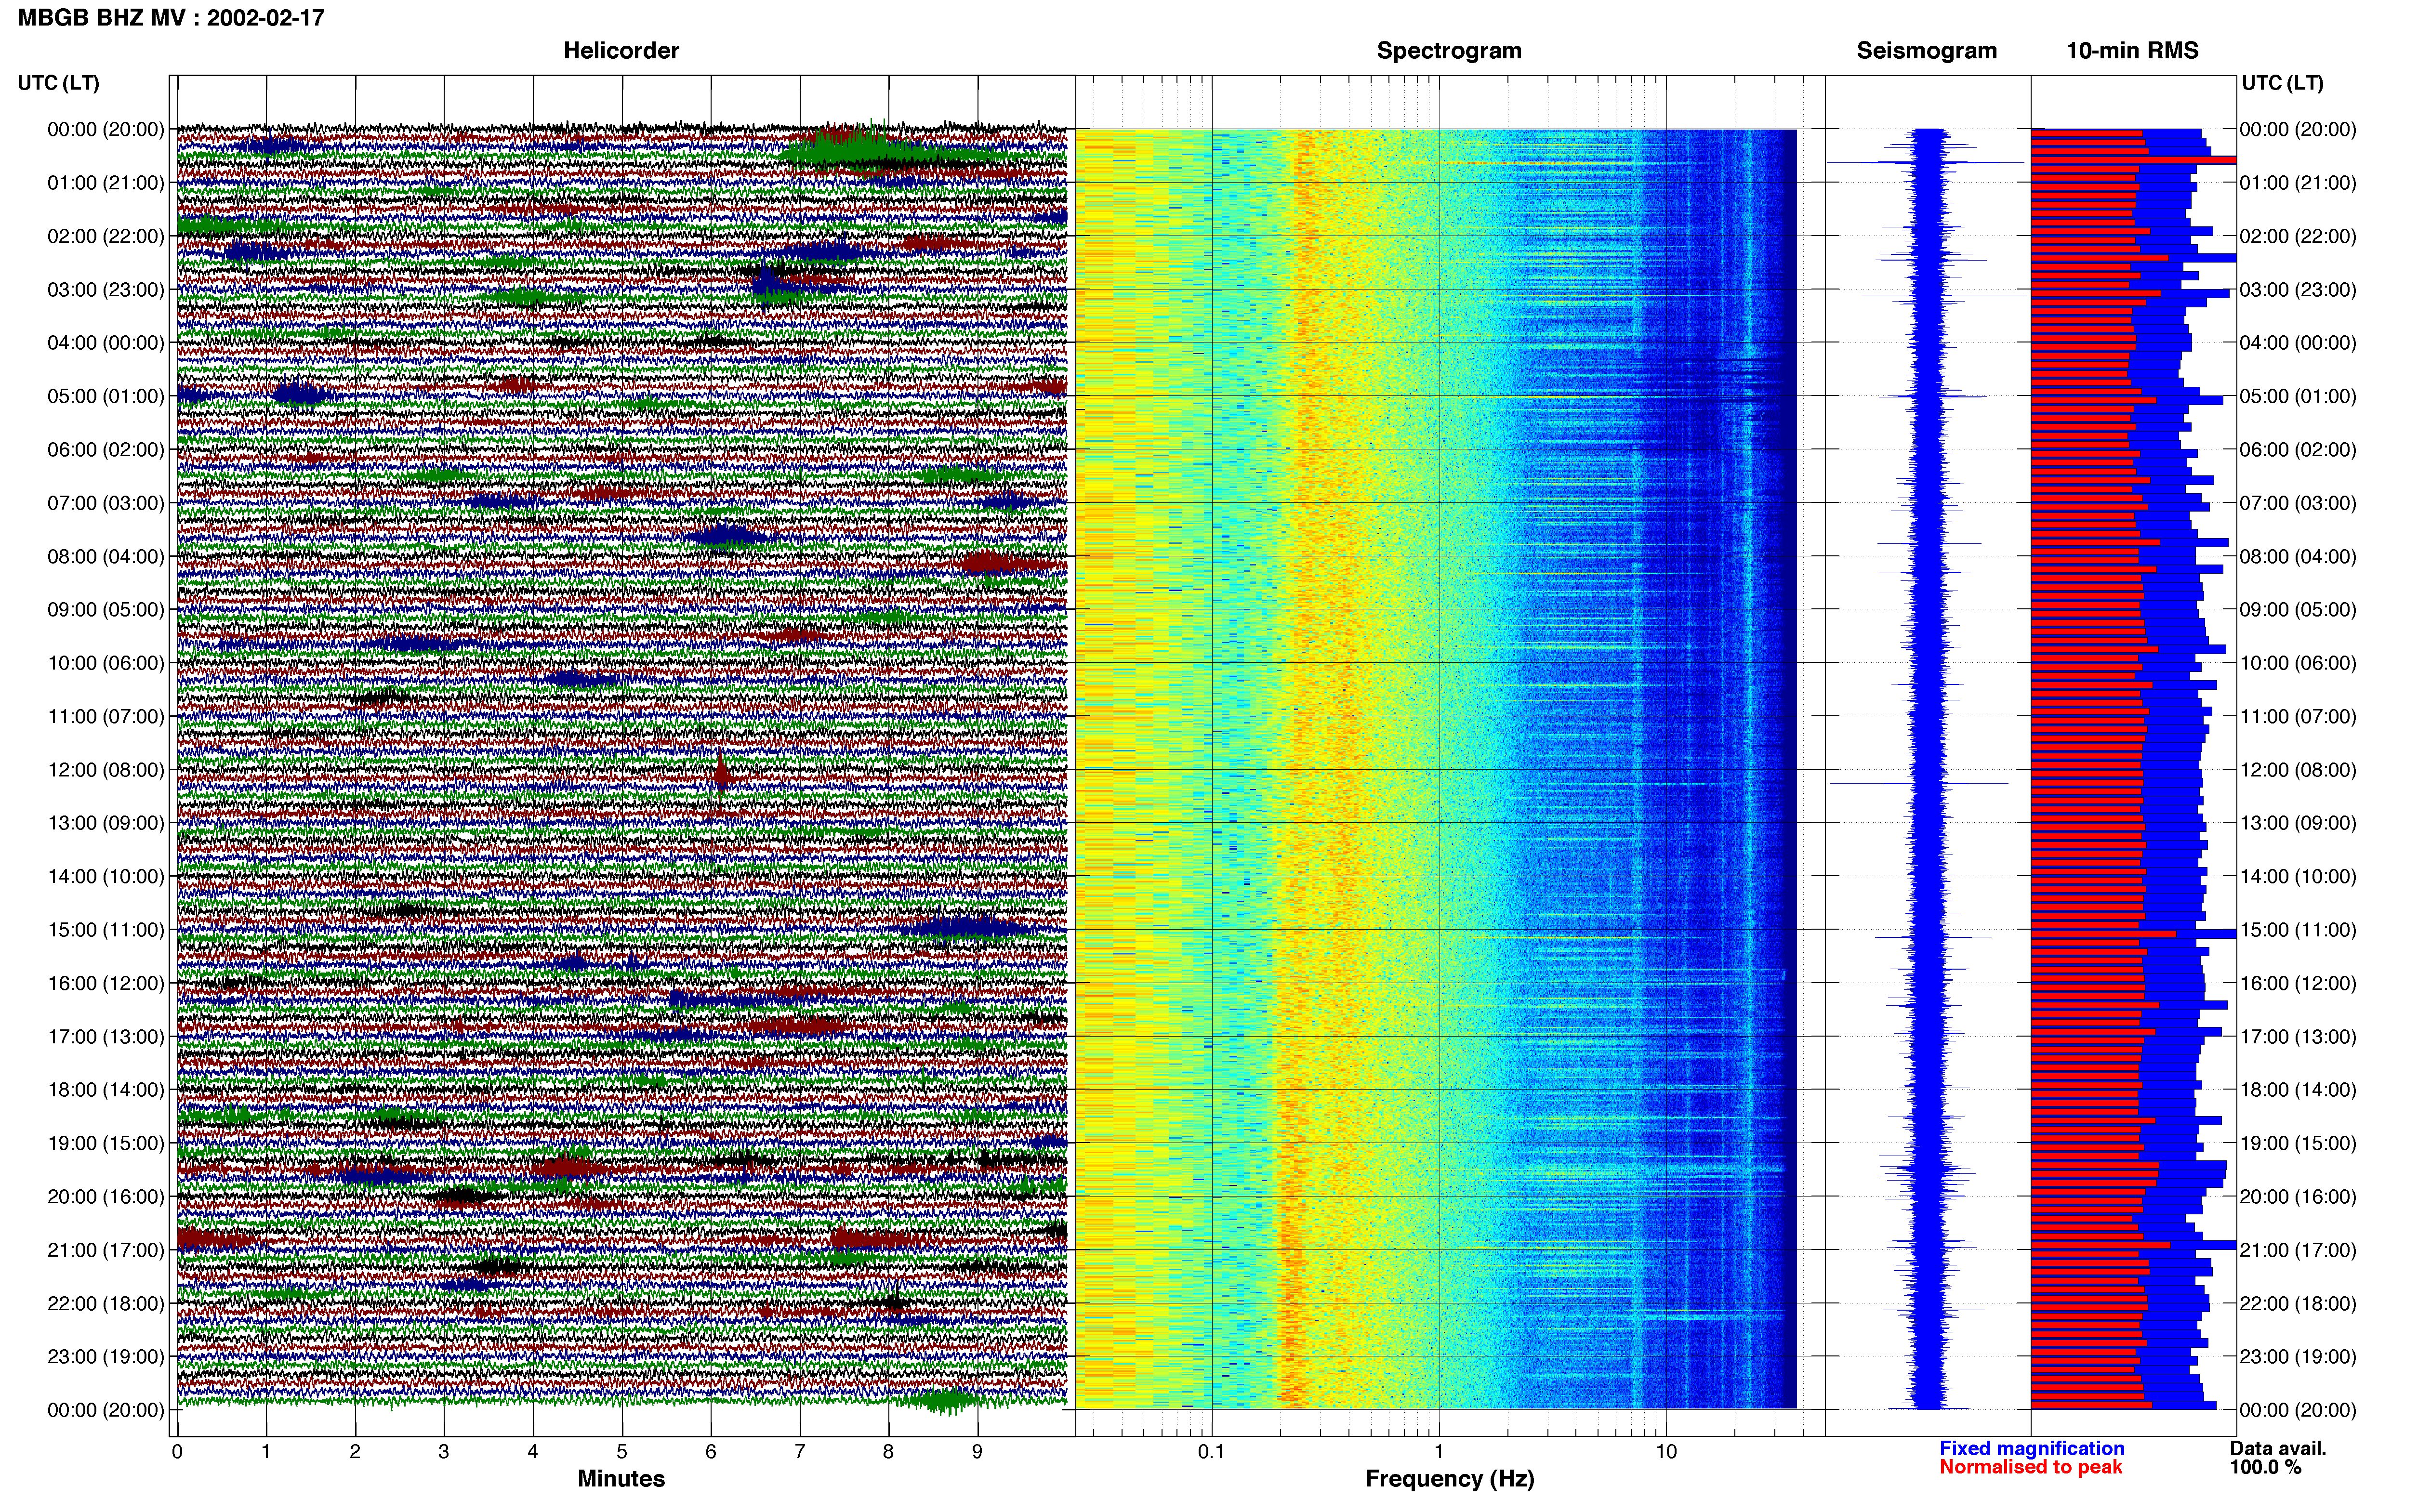Click the '100.0 %' availability value
Image resolution: width=2418 pixels, height=1512 pixels.
point(2265,1467)
